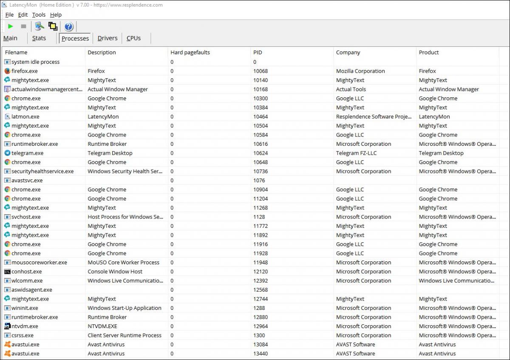The height and width of the screenshot is (360, 510).
Task: Click the icon beside actualwindowmanagercent...
Action: 7,89
